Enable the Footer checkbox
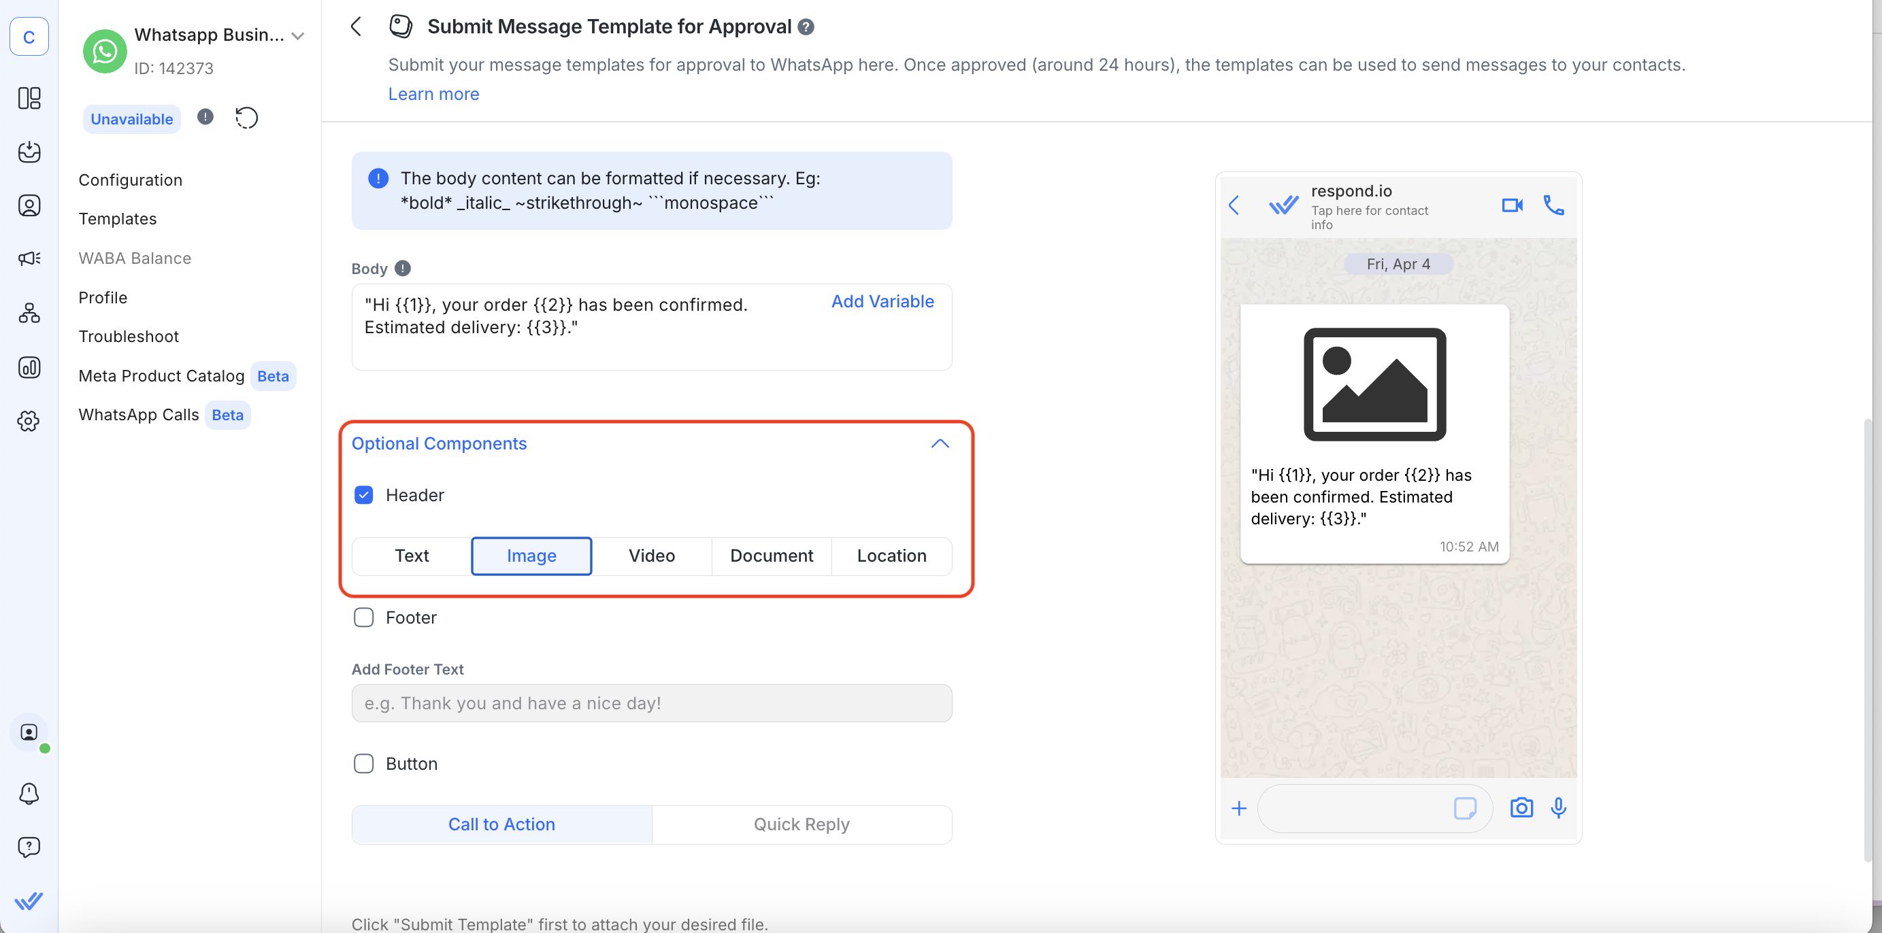 coord(363,617)
